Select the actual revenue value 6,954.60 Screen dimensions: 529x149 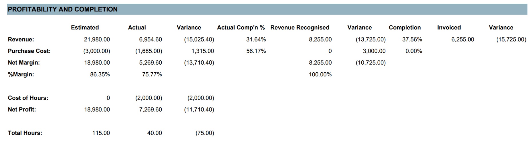150,39
